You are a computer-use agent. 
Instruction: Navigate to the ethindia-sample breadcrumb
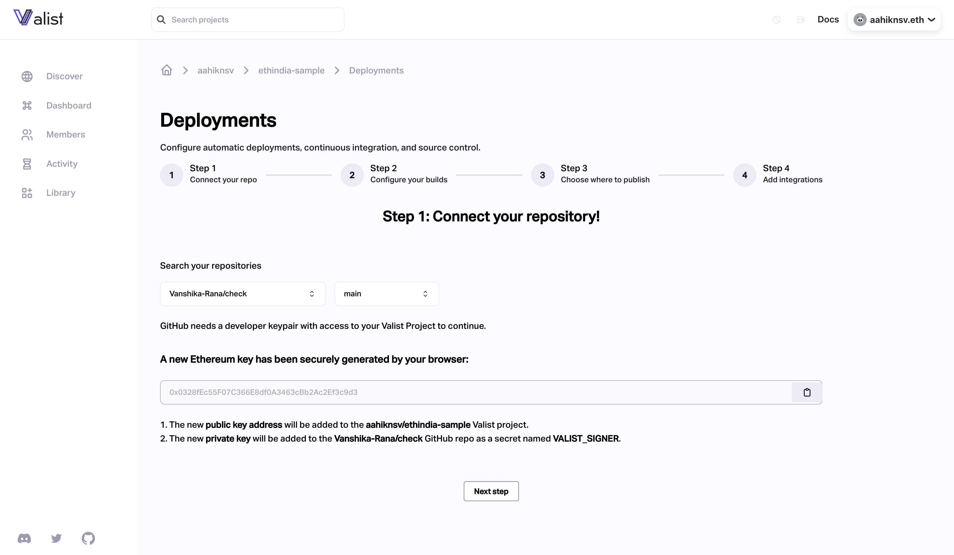tap(291, 70)
